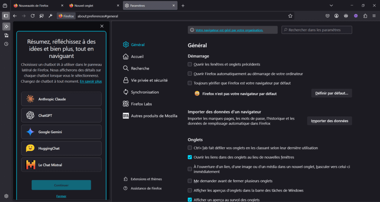Go back with the back arrow
Viewport: 380px width, 202px height.
coord(15,16)
